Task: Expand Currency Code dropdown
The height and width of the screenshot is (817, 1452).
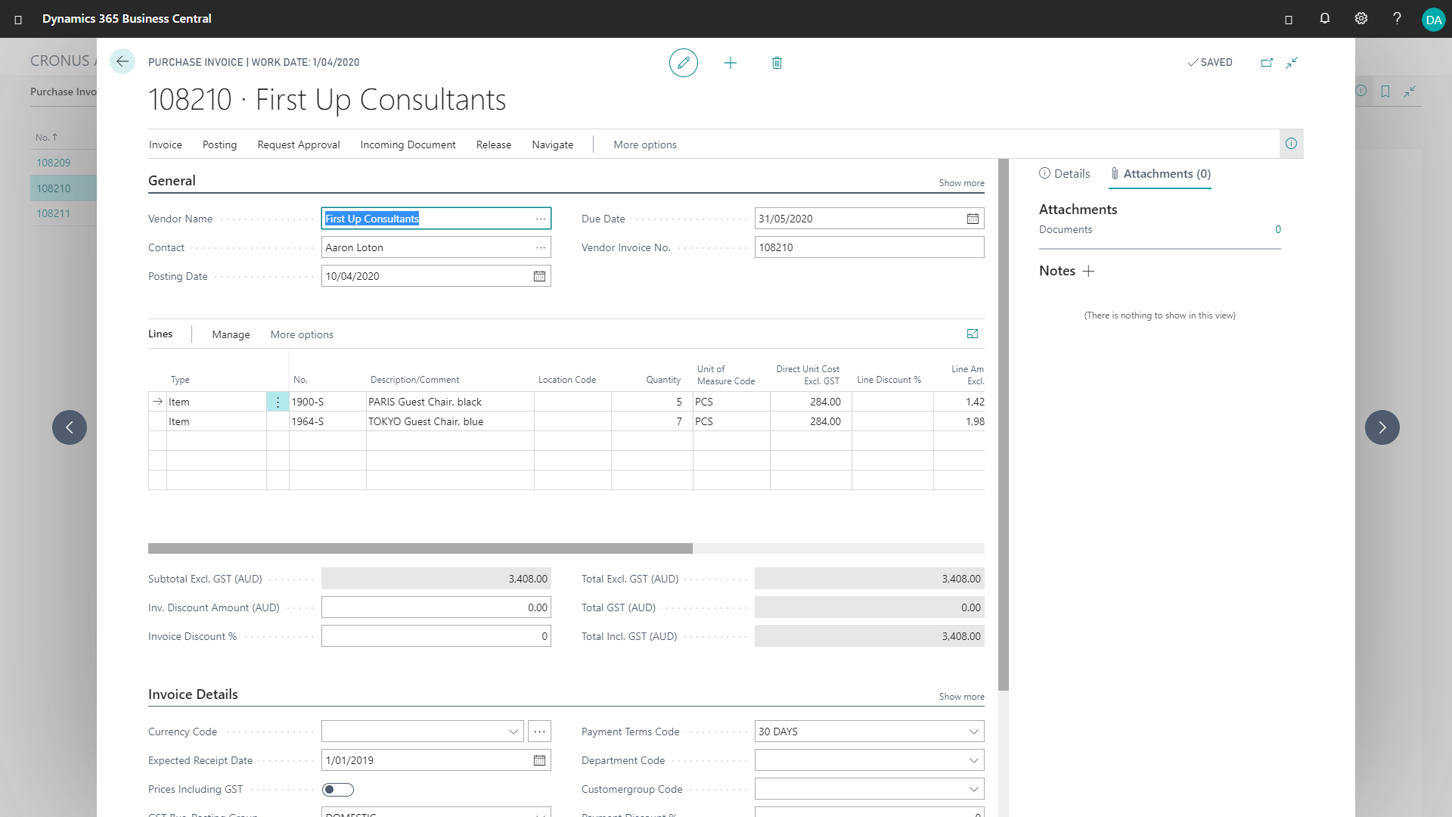Action: 513,732
